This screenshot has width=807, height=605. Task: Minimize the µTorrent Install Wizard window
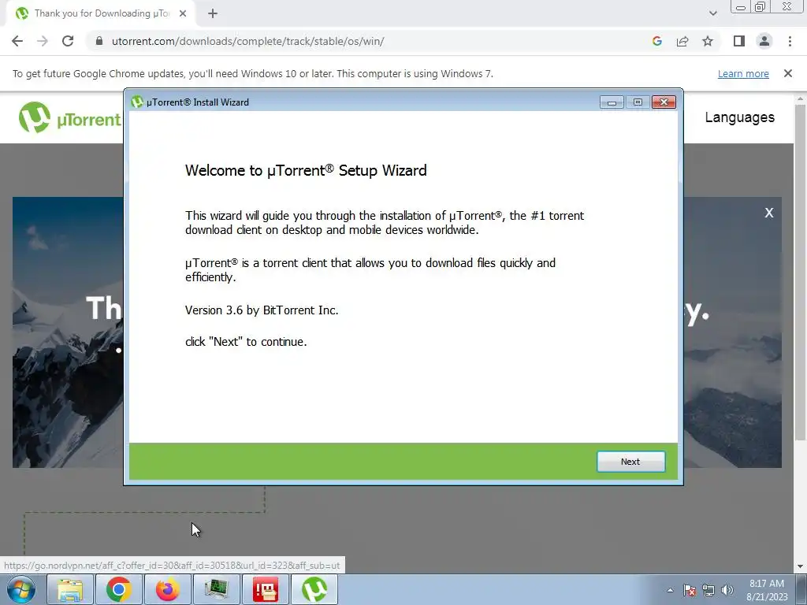click(x=612, y=102)
